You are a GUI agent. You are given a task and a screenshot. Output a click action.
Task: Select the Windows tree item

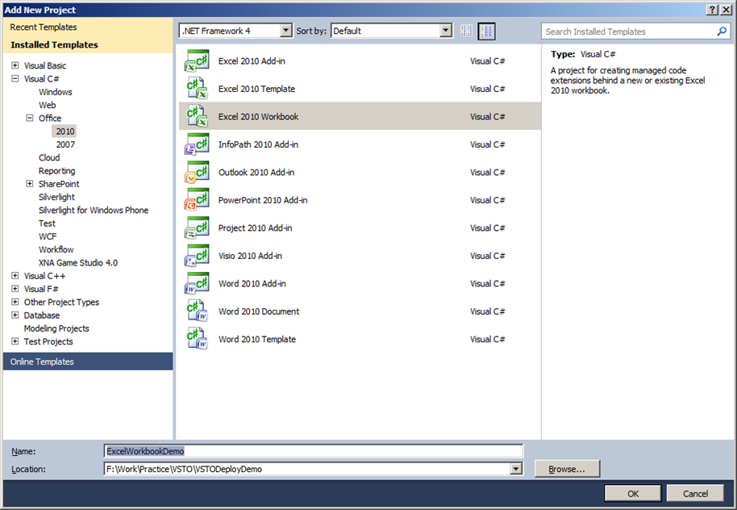56,92
